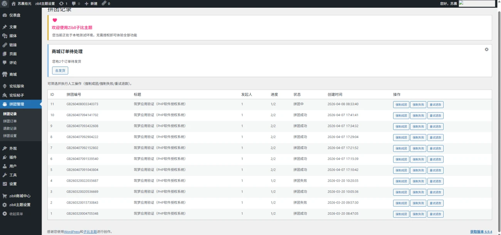Open 仪表盘 dashboard in sidebar
Screen dimensions: 501x235
15,15
